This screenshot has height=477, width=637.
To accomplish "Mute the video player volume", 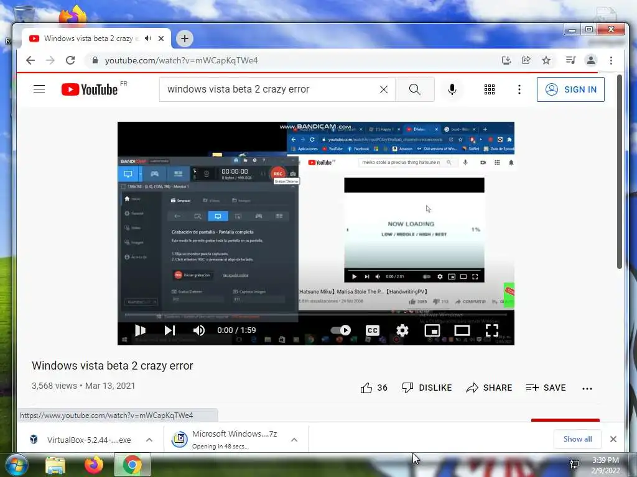I will [199, 330].
